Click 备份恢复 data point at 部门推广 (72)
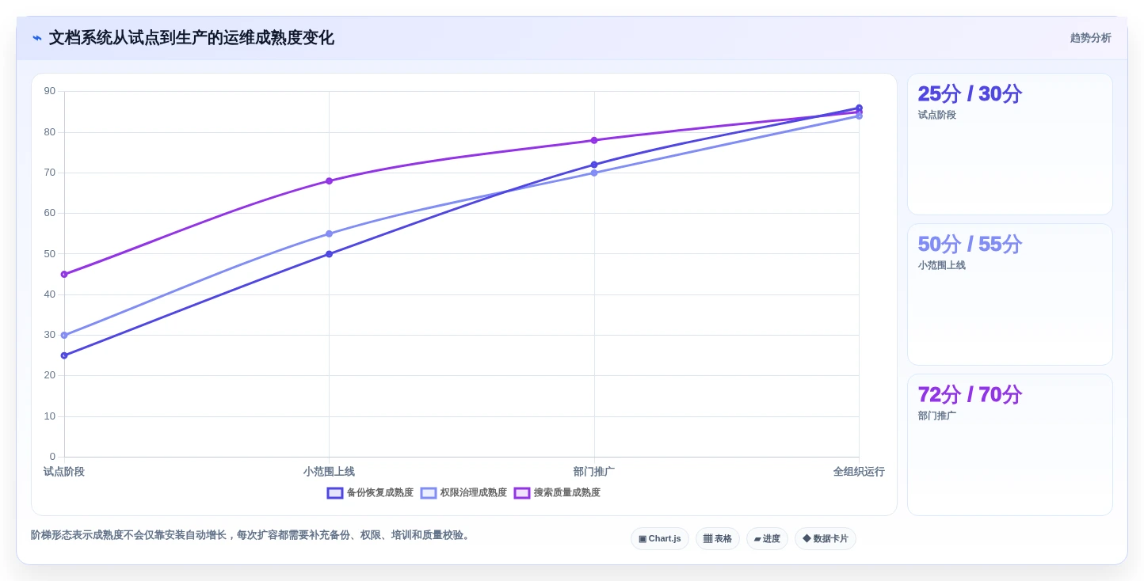Image resolution: width=1144 pixels, height=581 pixels. point(594,165)
